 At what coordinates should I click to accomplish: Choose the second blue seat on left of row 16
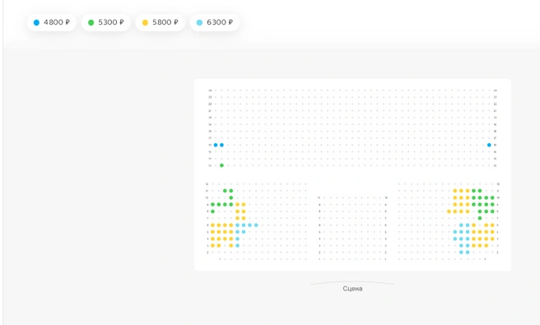point(221,145)
